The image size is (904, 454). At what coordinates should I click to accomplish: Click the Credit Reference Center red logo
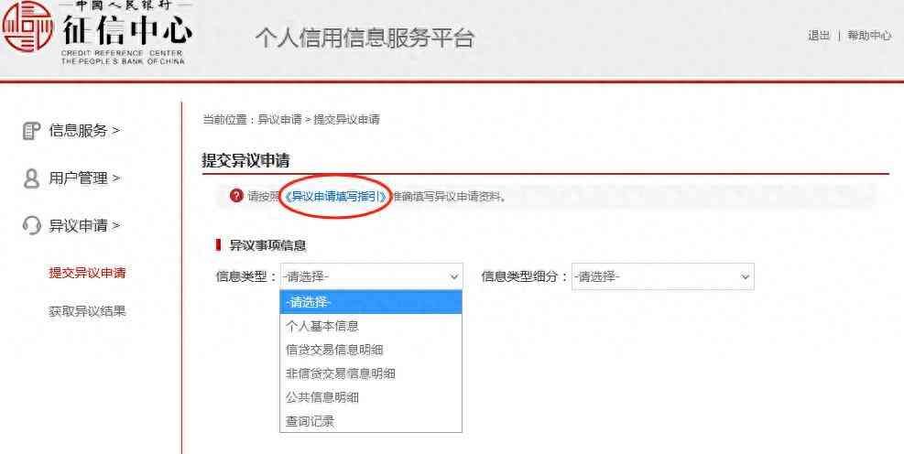click(27, 26)
